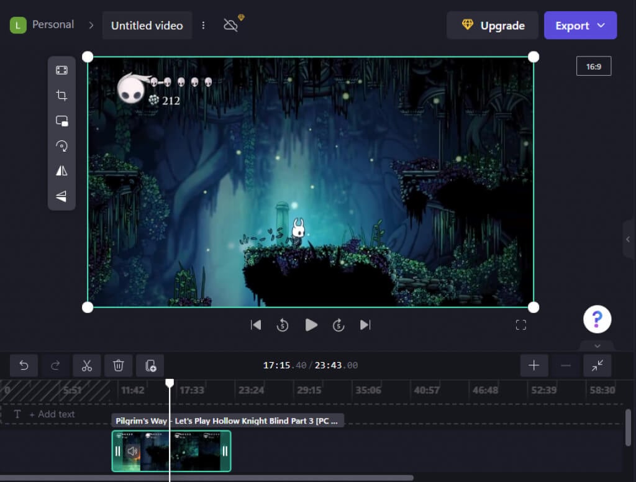Click the video preview canvas
The width and height of the screenshot is (636, 482).
click(x=311, y=182)
